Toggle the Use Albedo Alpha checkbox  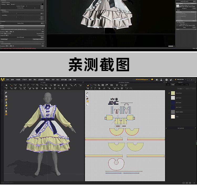point(177,23)
